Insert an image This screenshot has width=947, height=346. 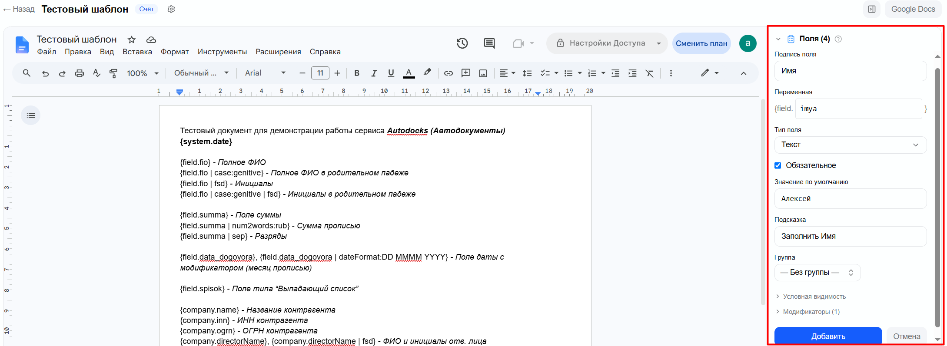point(483,73)
